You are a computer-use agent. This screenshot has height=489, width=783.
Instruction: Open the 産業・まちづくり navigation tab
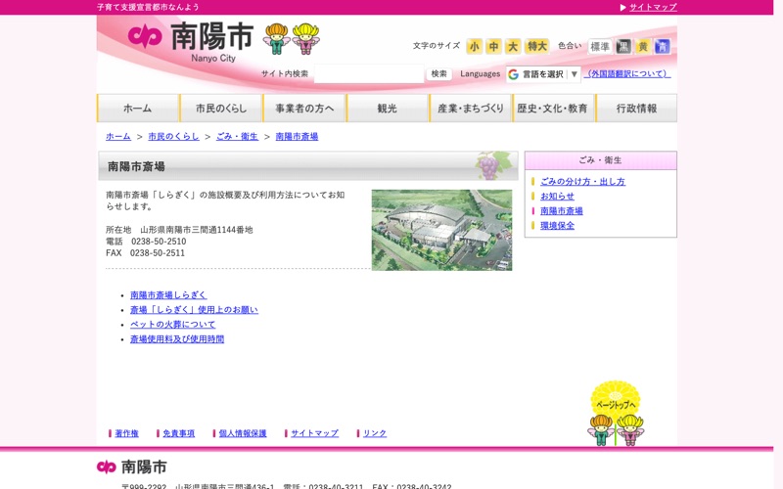tap(471, 108)
